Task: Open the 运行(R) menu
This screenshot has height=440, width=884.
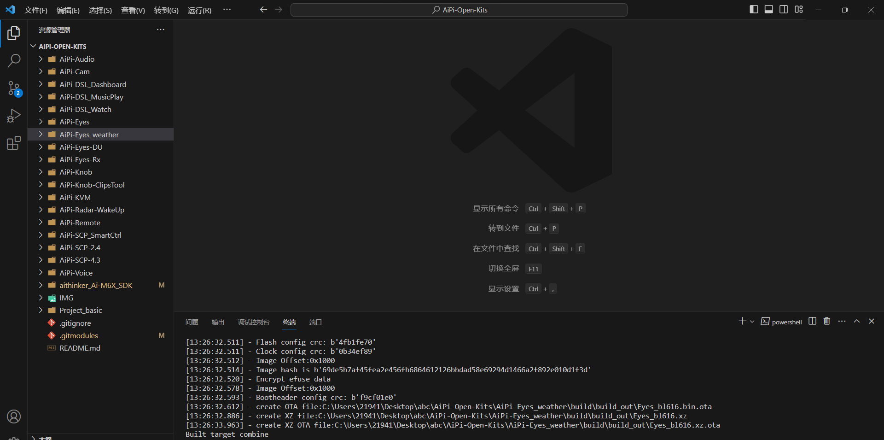Action: click(199, 10)
